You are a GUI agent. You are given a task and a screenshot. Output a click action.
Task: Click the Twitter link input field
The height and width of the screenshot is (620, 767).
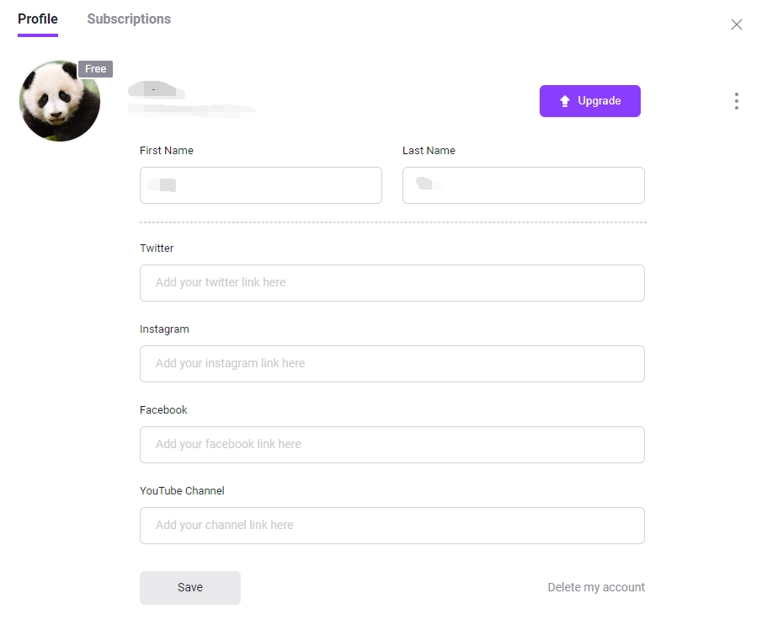392,283
